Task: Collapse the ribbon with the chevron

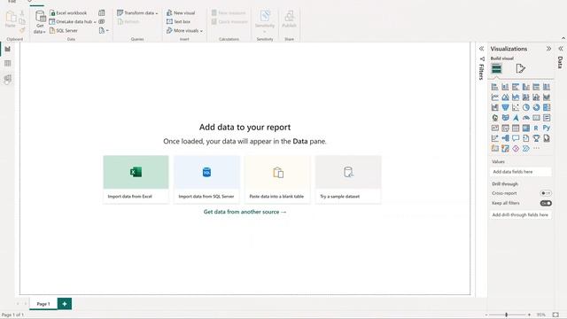Action: point(563,38)
